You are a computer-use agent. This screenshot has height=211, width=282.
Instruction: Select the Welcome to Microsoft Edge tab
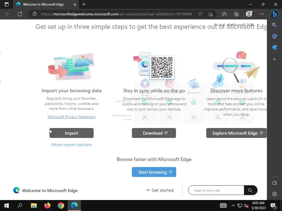[x=46, y=4]
